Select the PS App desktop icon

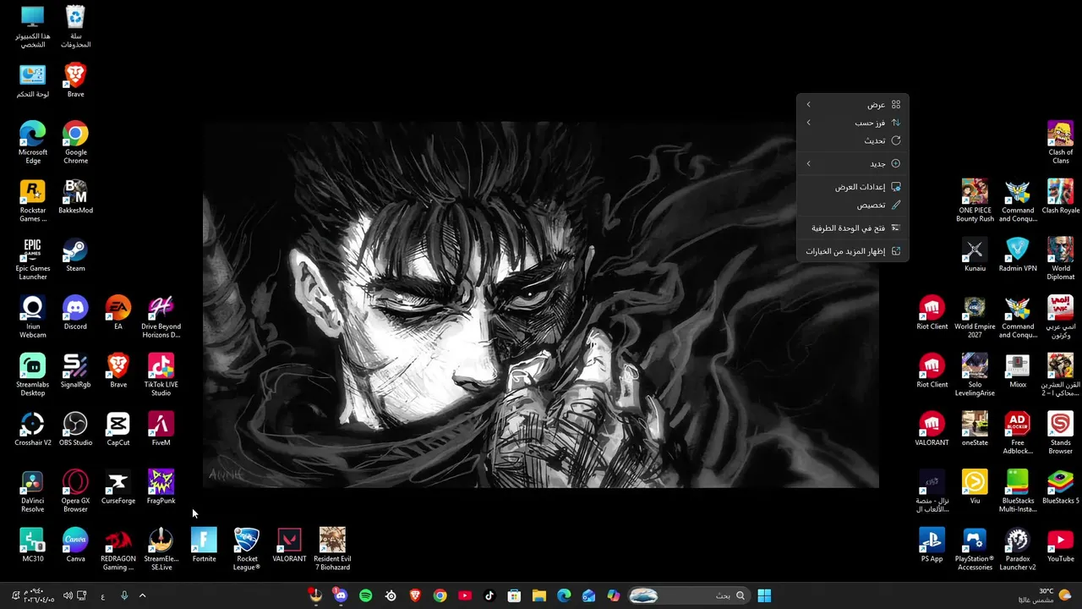point(932,546)
